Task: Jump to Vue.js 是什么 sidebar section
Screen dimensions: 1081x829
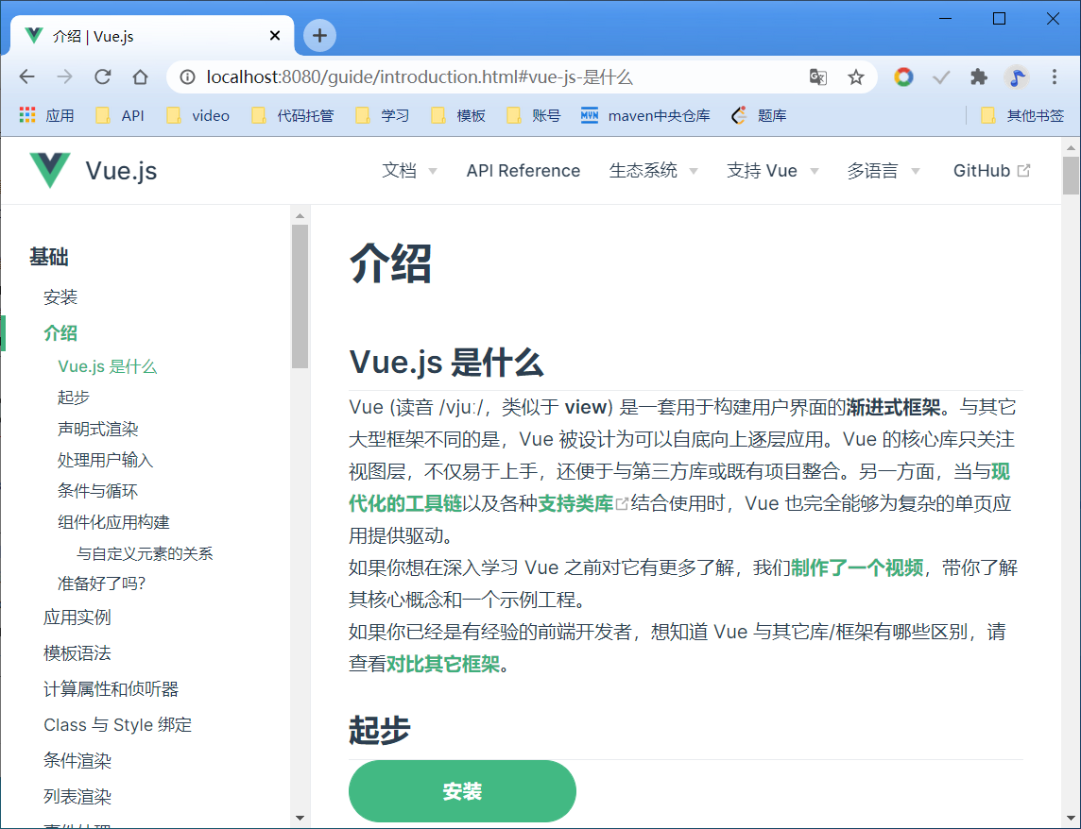Action: pyautogui.click(x=108, y=366)
